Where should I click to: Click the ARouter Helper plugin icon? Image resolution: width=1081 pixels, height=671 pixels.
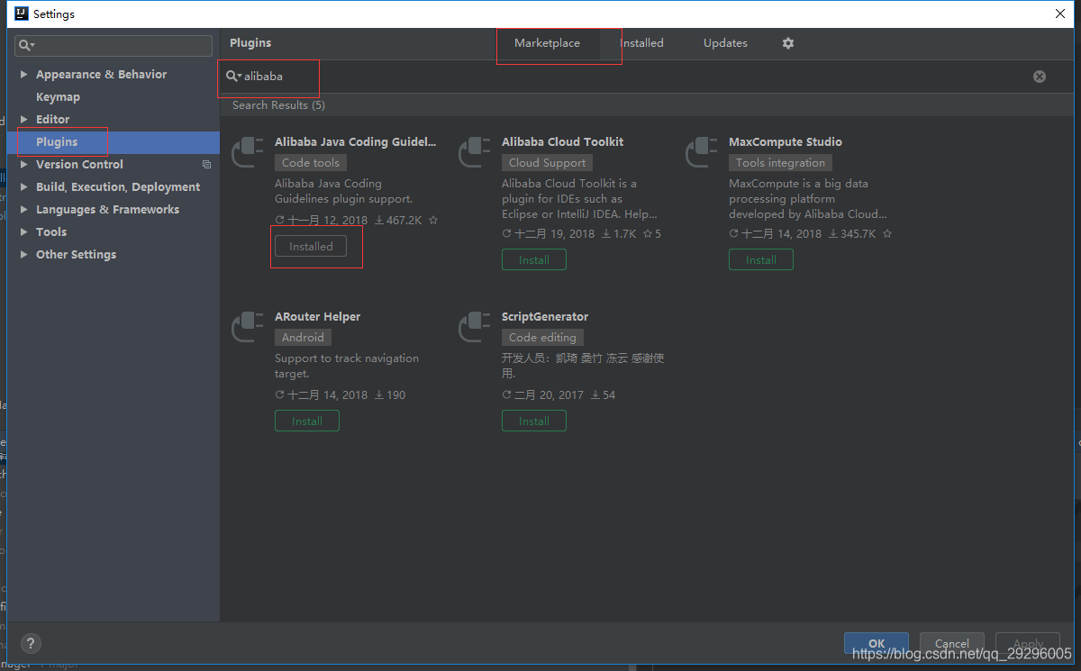(x=247, y=326)
